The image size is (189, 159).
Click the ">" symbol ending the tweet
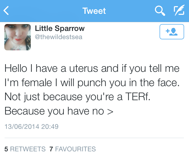click(x=110, y=111)
